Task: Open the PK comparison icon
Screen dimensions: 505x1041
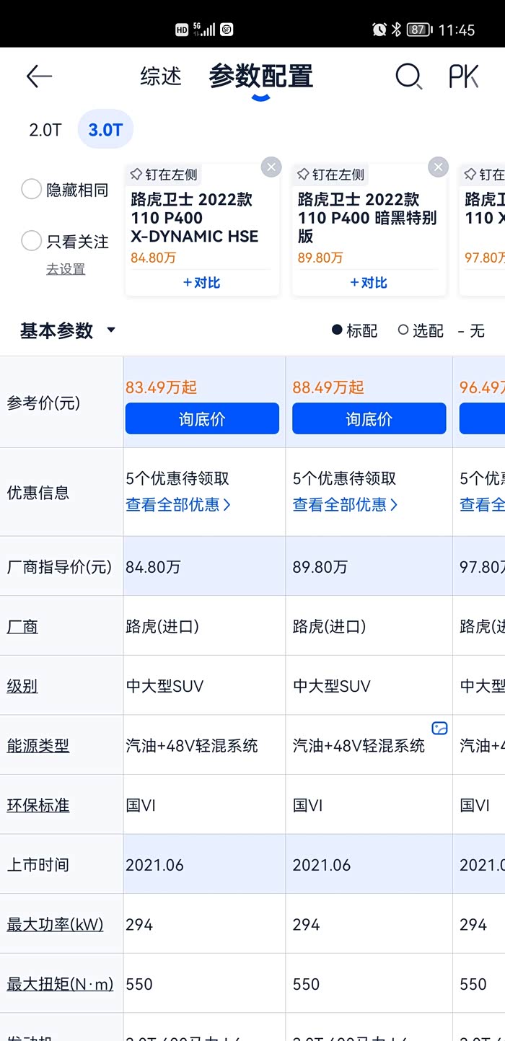Action: coord(463,76)
